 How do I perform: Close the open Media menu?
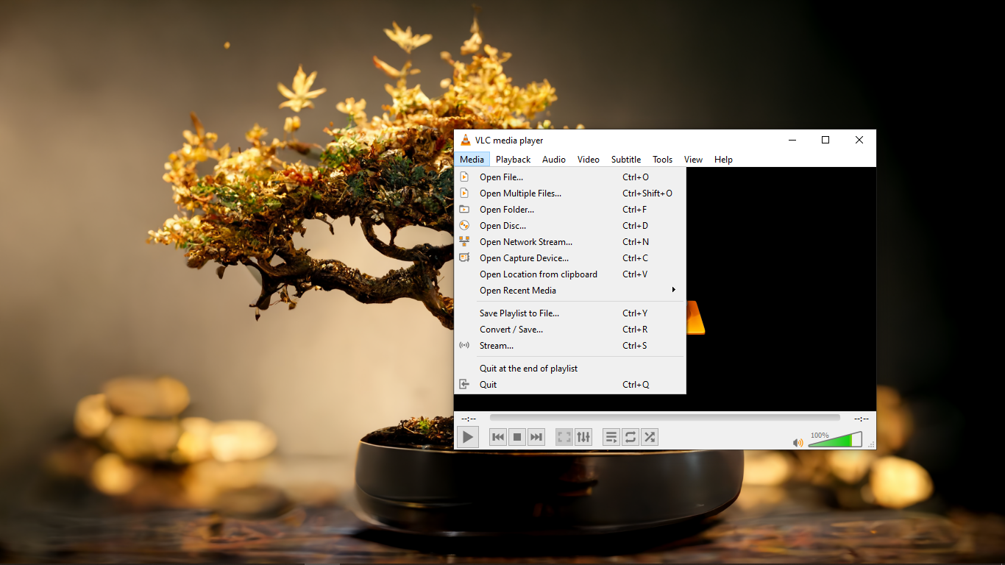pyautogui.click(x=472, y=159)
